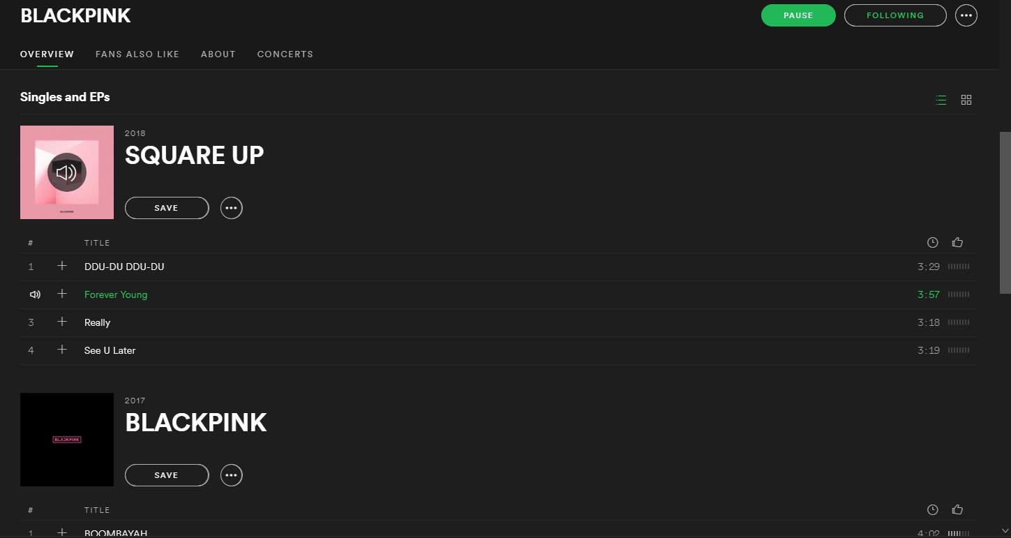Switch to list view layout icon
The width and height of the screenshot is (1011, 538).
[x=941, y=100]
